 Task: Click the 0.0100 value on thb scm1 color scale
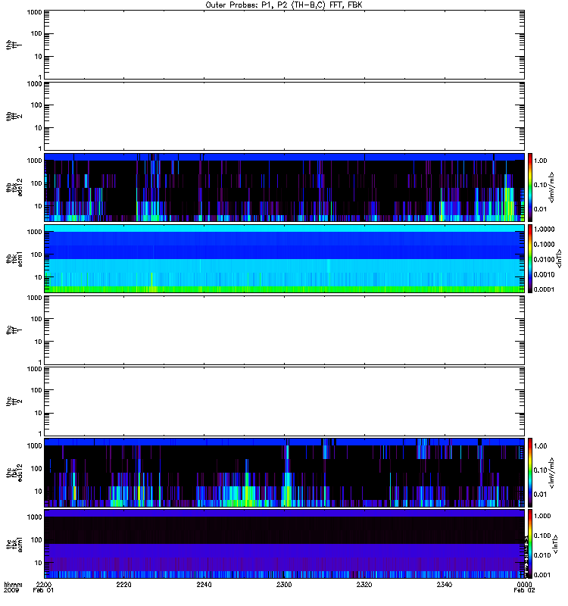544,259
